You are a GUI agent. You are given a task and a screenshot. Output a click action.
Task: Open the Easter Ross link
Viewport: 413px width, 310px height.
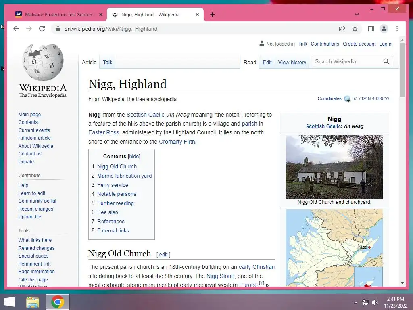[104, 132]
